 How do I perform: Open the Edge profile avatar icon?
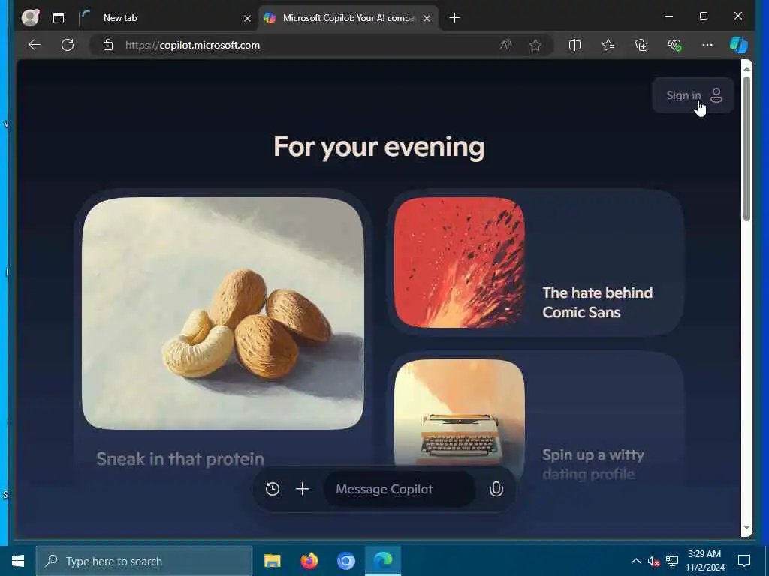coord(30,18)
